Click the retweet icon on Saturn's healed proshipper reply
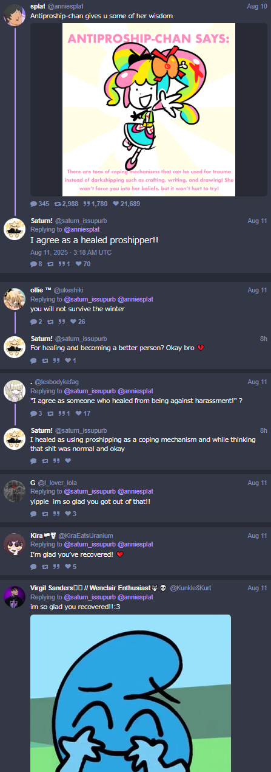 point(50,264)
